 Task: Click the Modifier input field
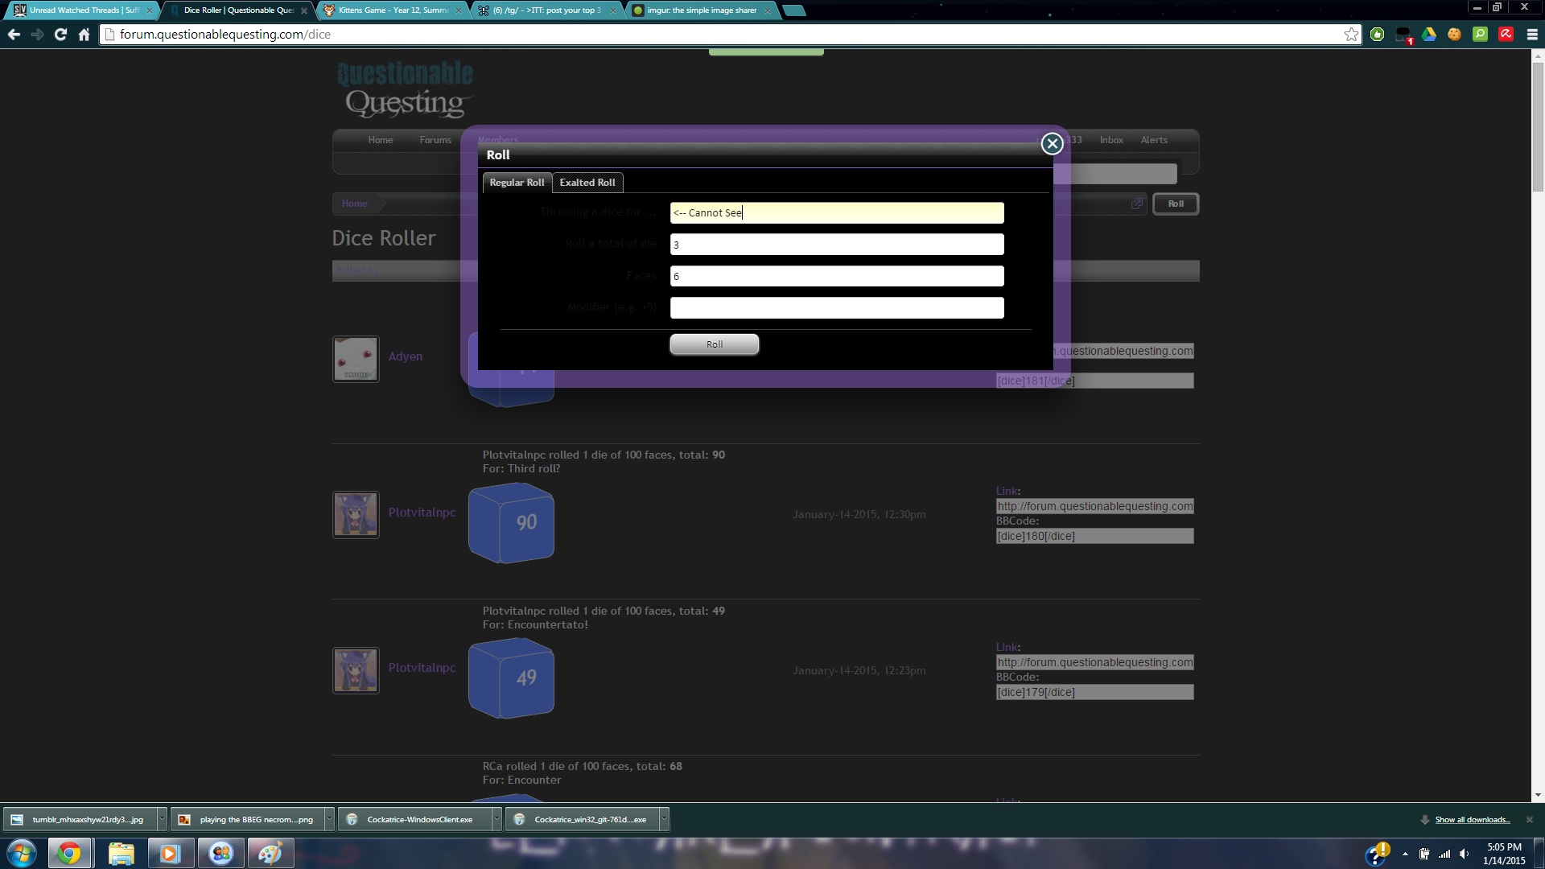[836, 308]
